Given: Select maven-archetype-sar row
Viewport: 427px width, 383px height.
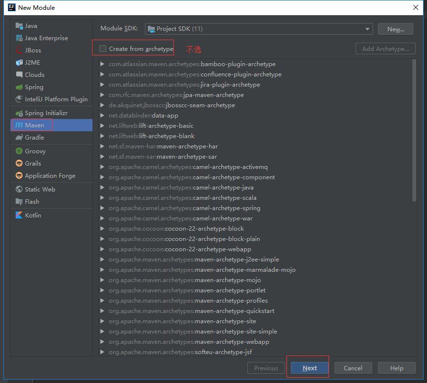Looking at the screenshot, I should 256,157.
